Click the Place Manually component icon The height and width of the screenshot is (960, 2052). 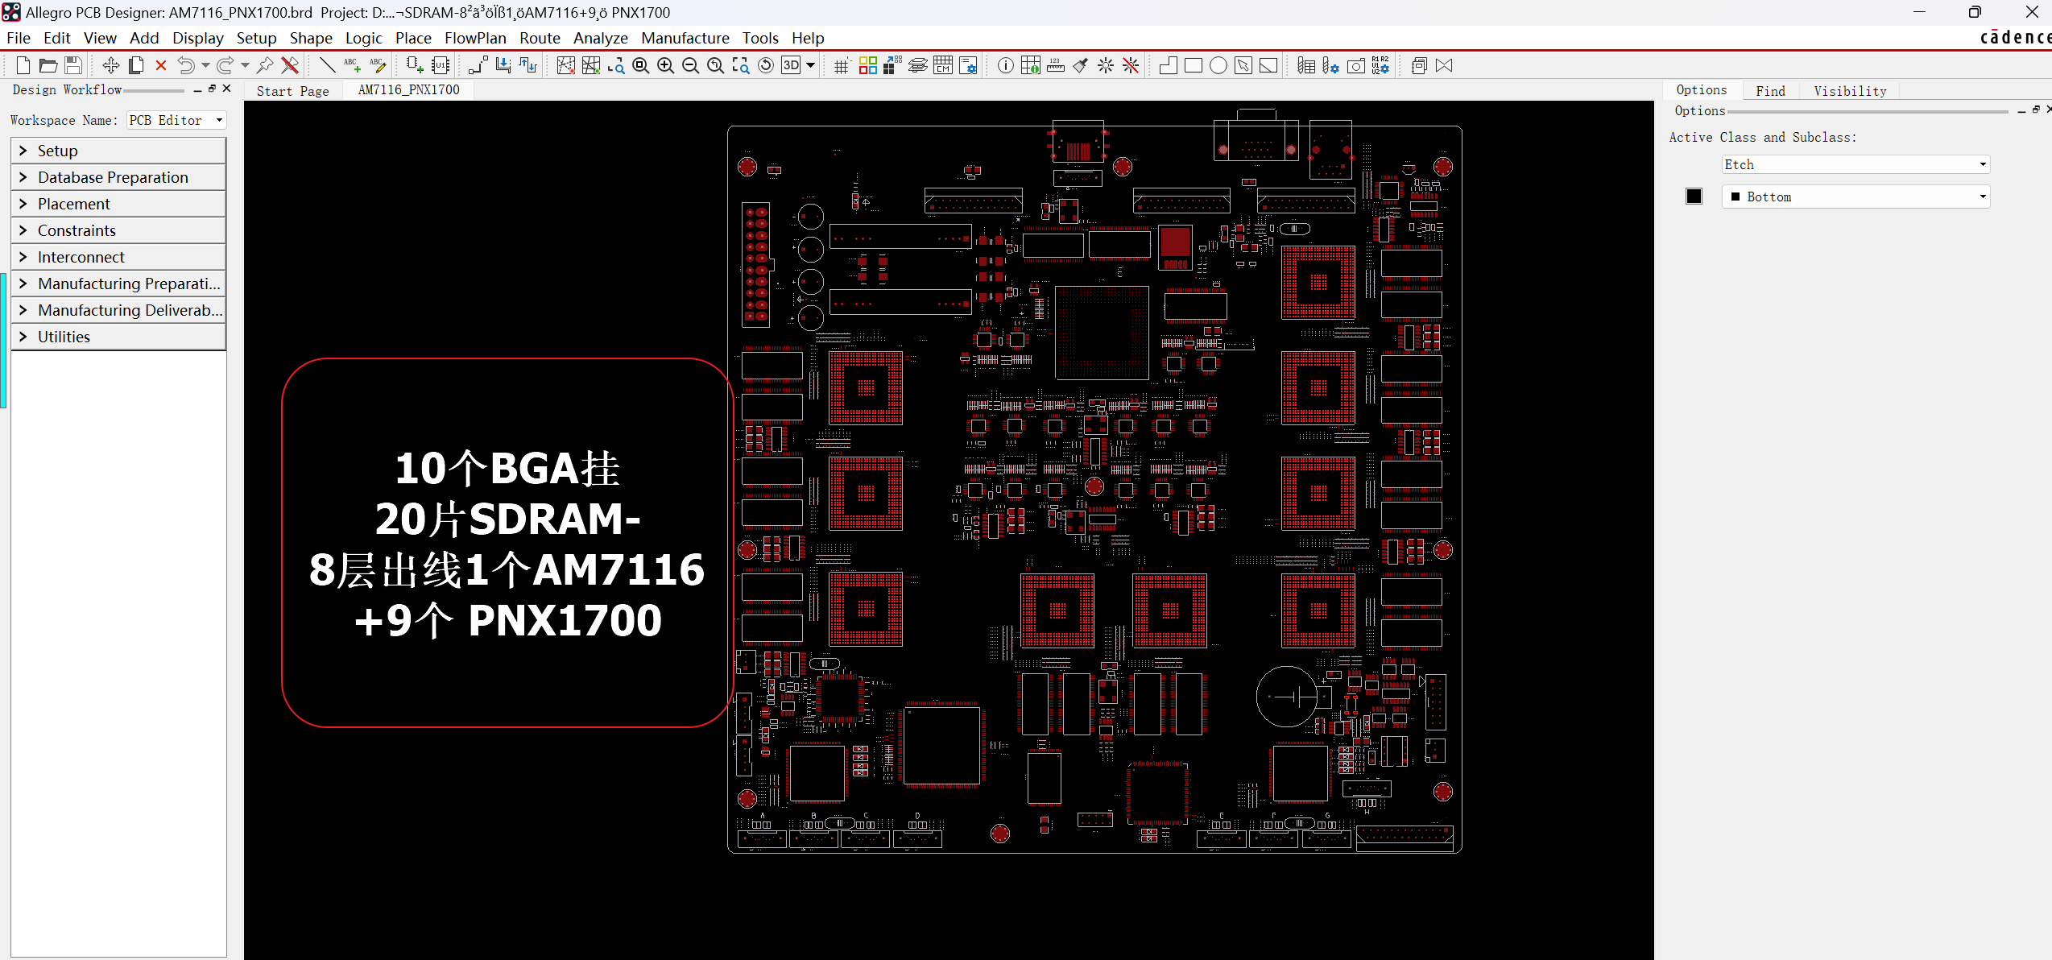pyautogui.click(x=415, y=65)
